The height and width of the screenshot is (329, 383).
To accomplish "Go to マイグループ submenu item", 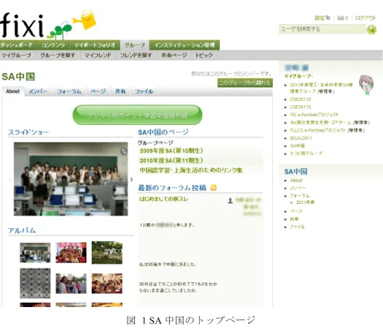I will point(17,56).
